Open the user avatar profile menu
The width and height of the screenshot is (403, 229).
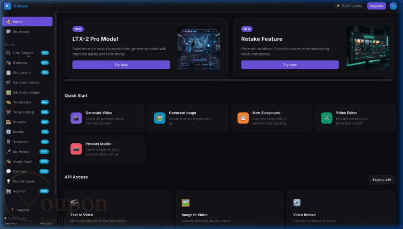click(393, 6)
